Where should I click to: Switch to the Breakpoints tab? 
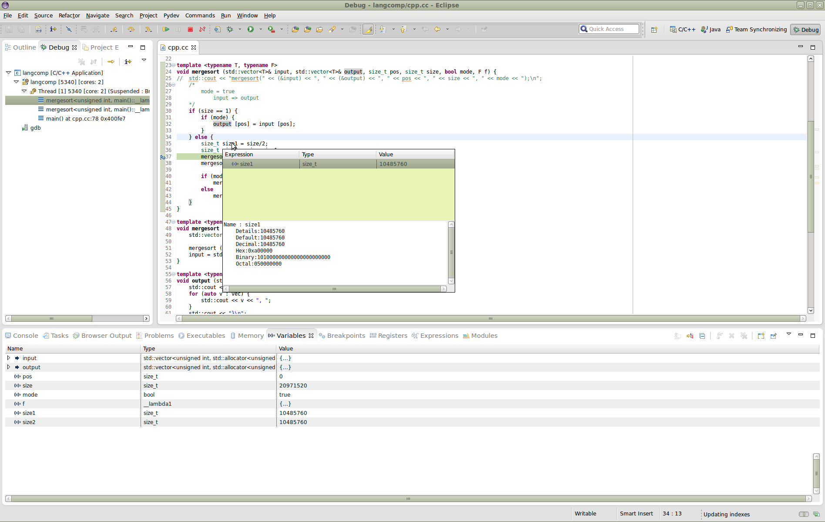pos(342,336)
